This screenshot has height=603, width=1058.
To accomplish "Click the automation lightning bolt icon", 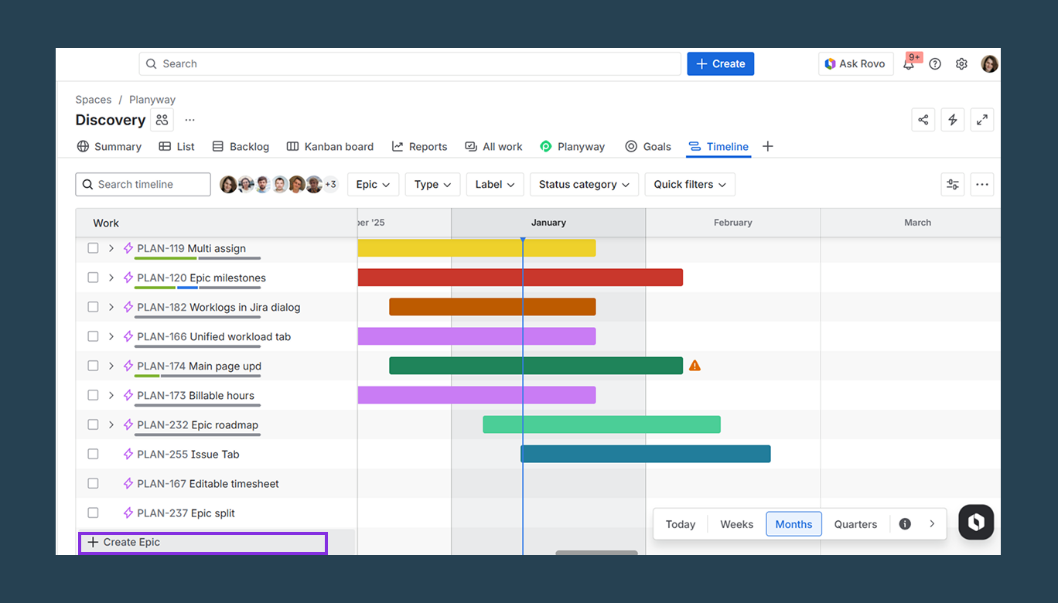I will click(x=953, y=120).
